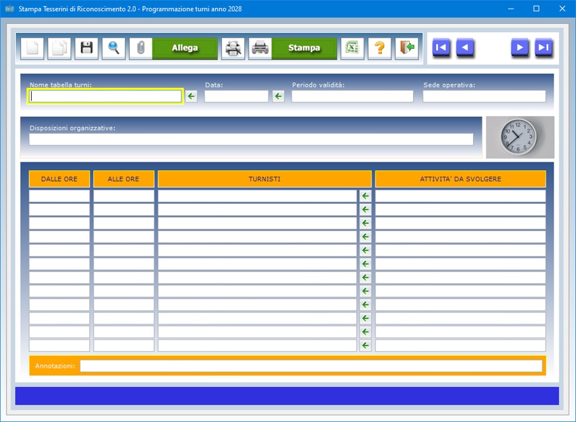This screenshot has height=422, width=576.
Task: Click into the Data input field
Action: (x=237, y=96)
